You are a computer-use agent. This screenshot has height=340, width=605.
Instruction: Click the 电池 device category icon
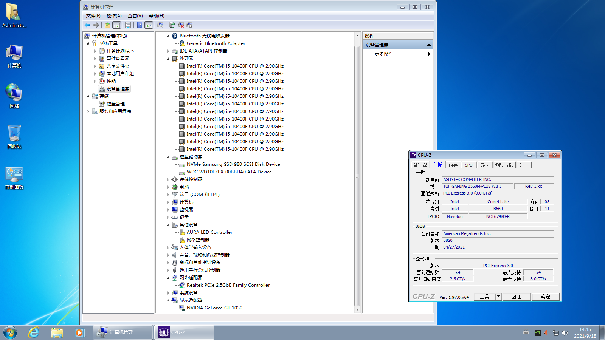pos(175,187)
